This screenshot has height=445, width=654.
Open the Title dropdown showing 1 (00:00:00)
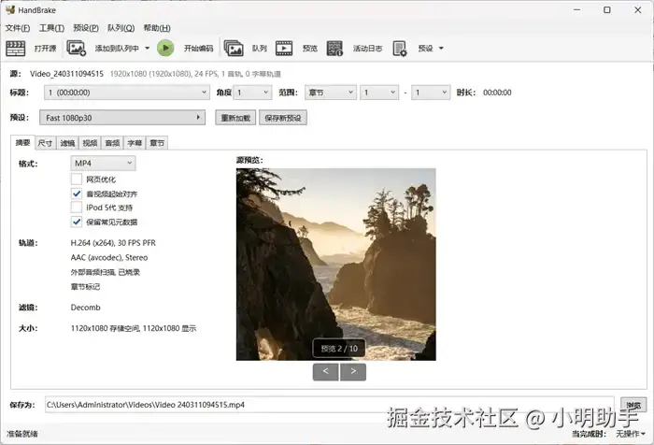point(126,93)
